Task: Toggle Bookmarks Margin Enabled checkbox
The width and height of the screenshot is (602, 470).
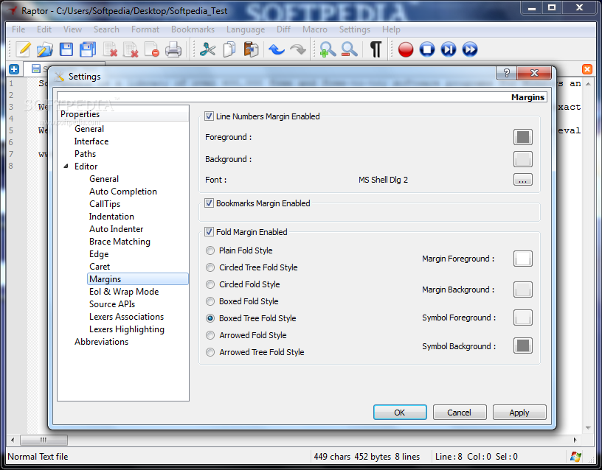Action: 209,203
